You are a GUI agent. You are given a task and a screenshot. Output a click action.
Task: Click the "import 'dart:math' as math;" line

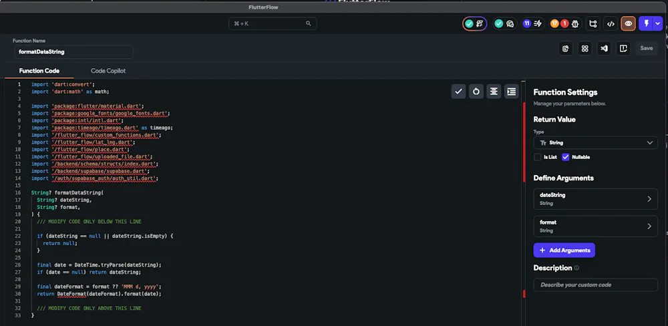click(70, 92)
